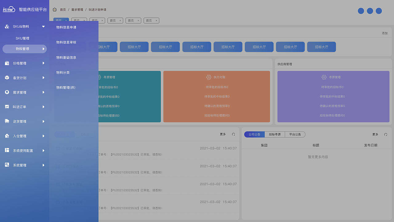This screenshot has height=222, width=394.
Task: Click the 智能供应链平台 title text
Action: (33, 10)
